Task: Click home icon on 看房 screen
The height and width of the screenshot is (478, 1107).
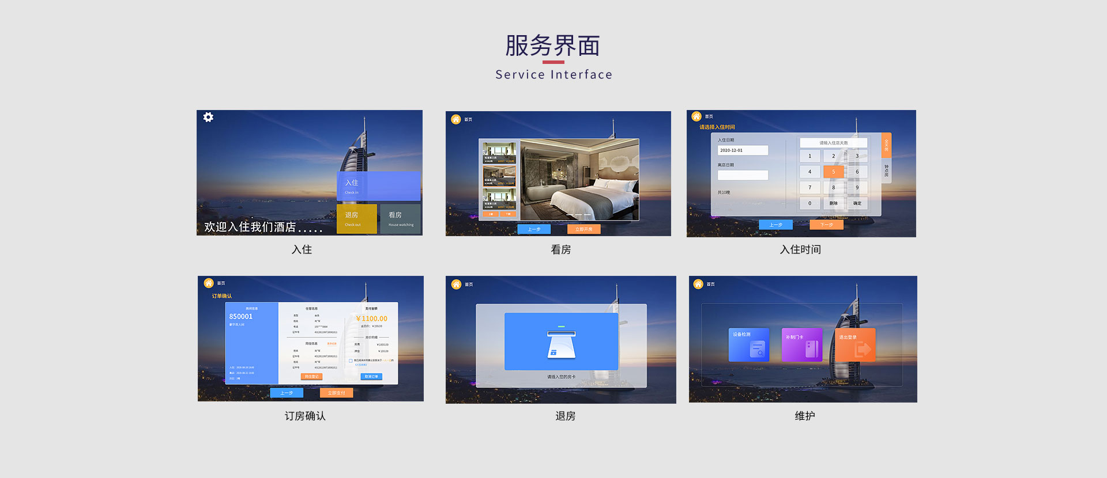Action: pyautogui.click(x=455, y=119)
